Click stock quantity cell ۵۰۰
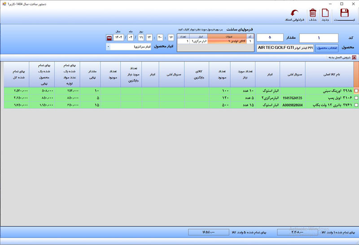Viewport: 359px width, 245px height. coord(219,105)
